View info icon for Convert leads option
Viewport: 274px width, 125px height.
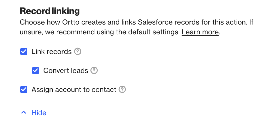click(94, 70)
